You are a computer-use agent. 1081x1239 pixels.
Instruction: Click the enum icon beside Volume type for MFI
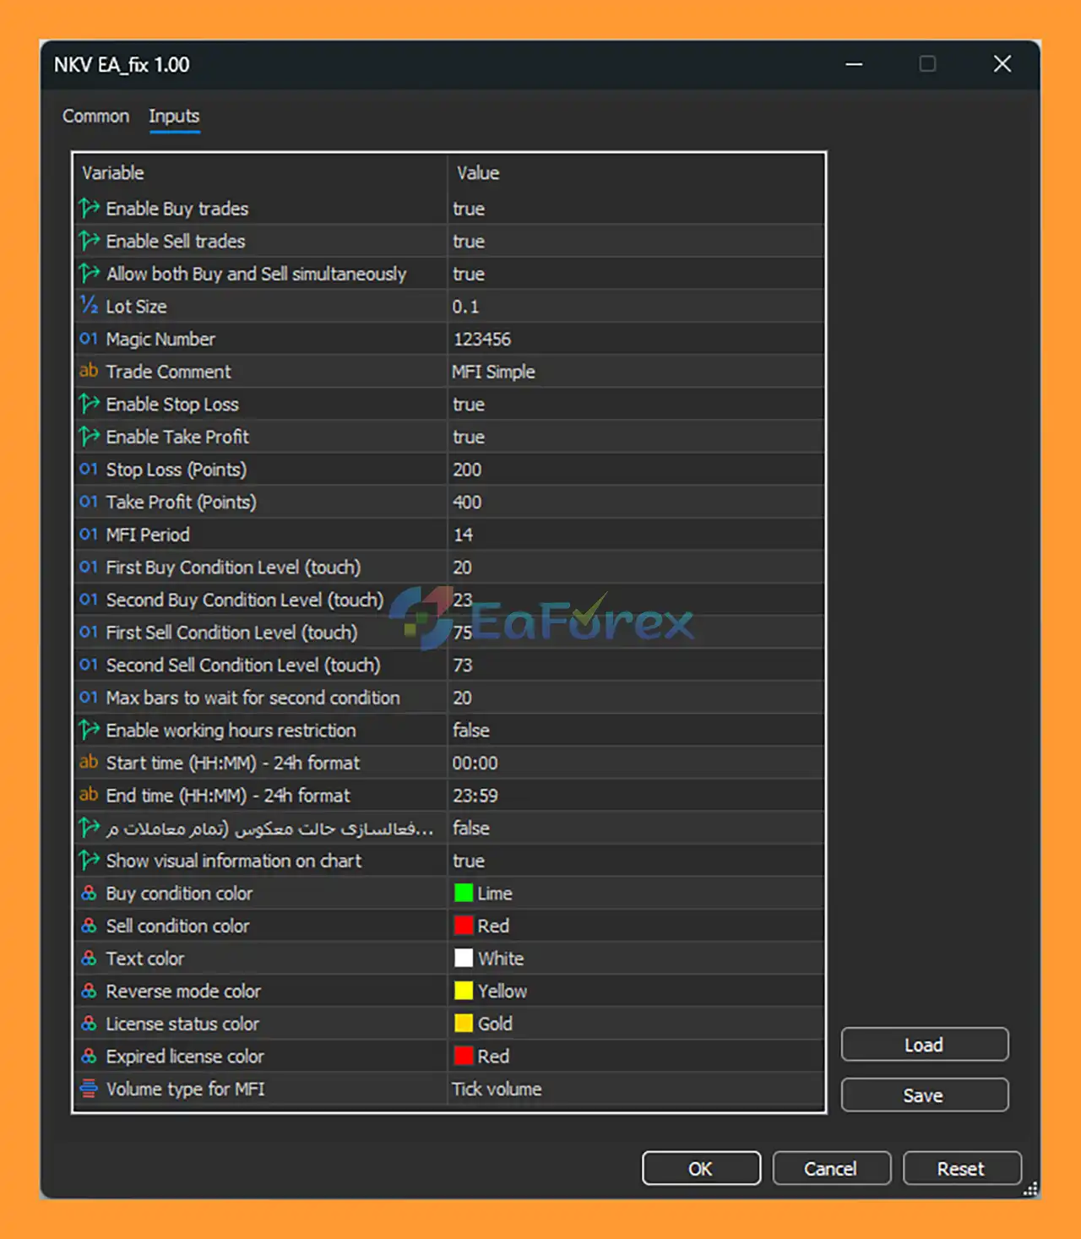[89, 1089]
